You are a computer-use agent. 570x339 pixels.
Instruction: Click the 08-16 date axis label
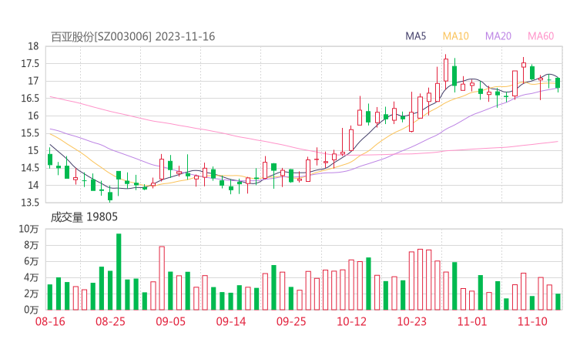point(50,321)
